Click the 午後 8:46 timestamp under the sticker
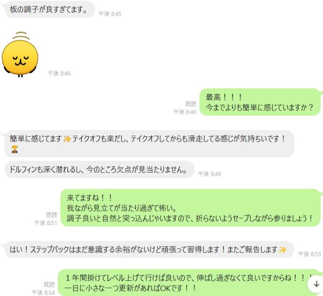Screen dimensions: 323x296 (59, 73)
